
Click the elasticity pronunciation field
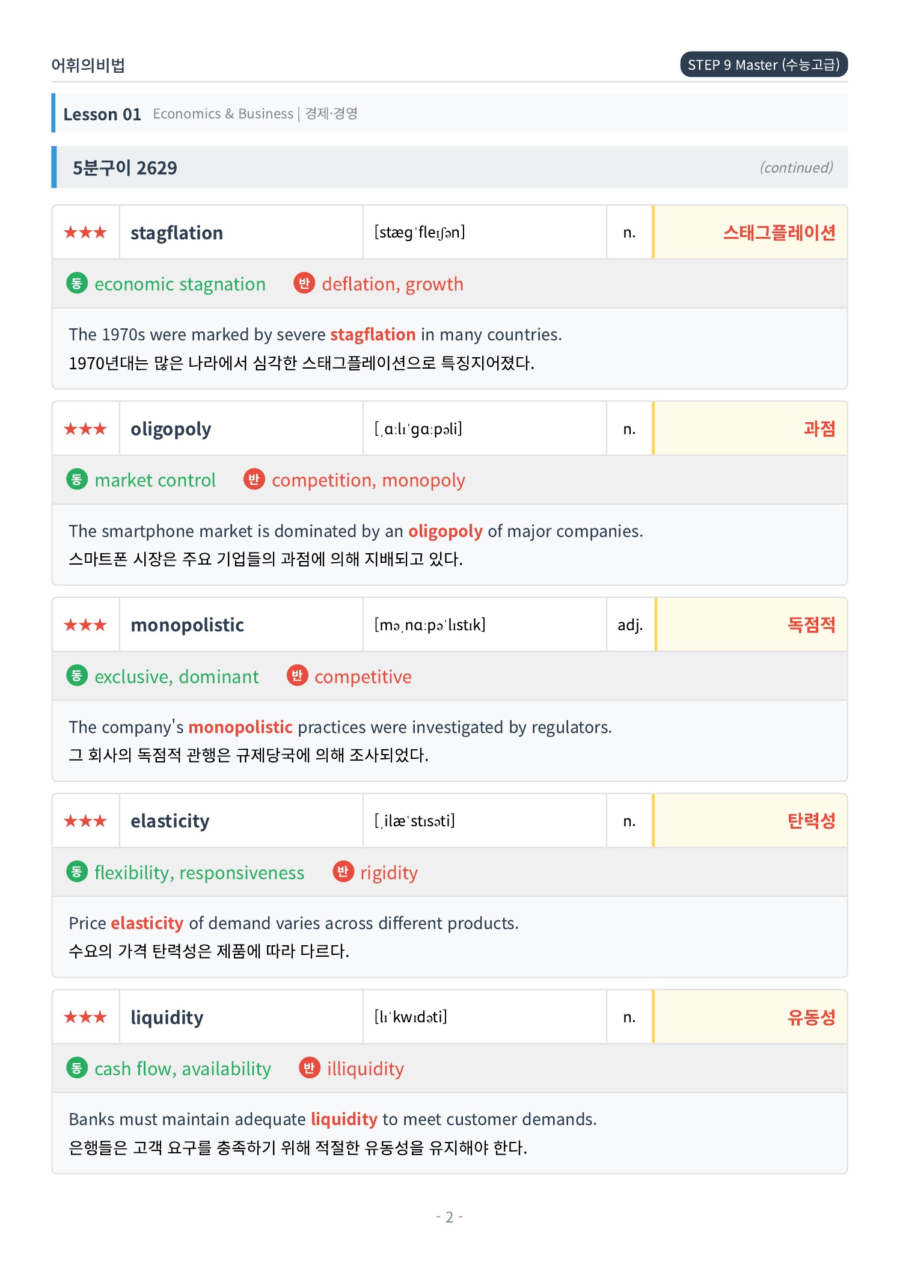[x=485, y=821]
